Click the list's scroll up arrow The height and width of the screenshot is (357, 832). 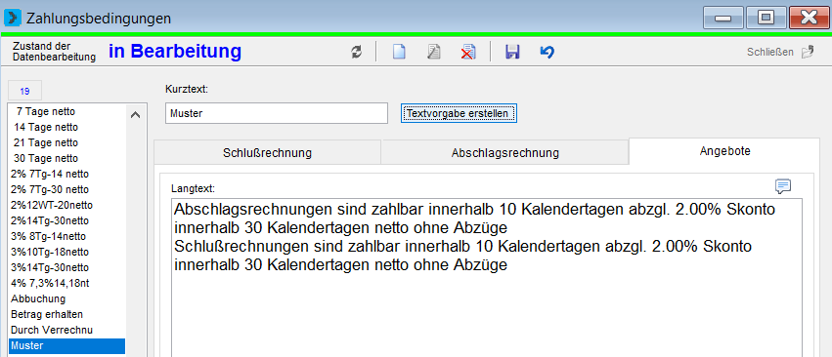click(x=136, y=114)
